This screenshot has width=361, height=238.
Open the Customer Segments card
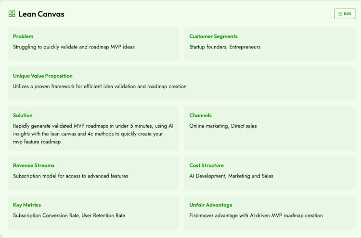point(270,44)
